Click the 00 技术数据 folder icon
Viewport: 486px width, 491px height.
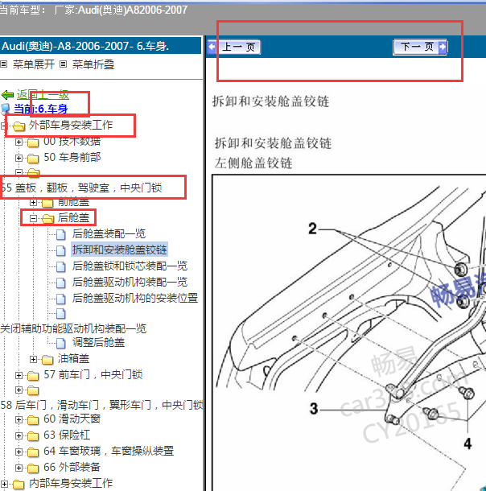[33, 142]
